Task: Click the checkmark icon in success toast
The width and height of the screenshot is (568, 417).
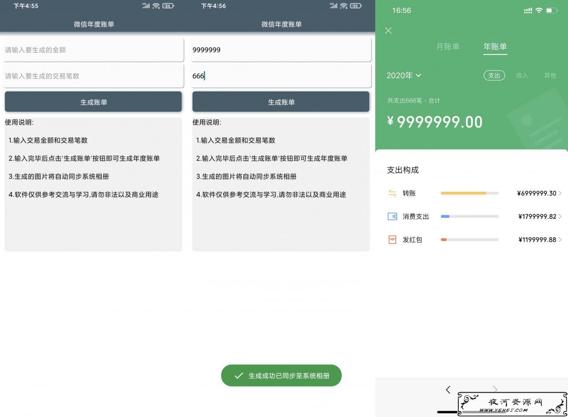Action: tap(239, 376)
